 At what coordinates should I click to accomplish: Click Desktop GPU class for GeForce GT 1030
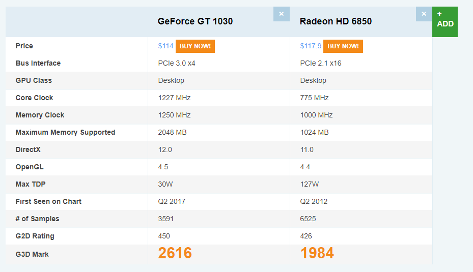171,80
